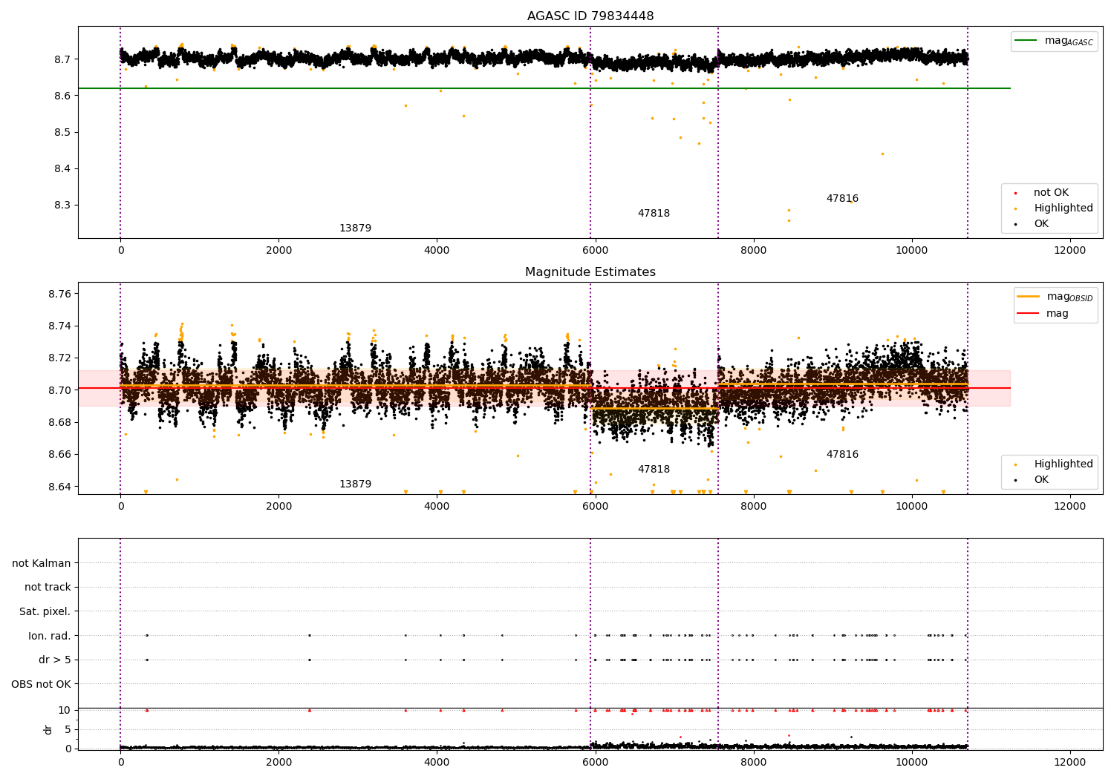Click the 8.6 y-axis tick label
Viewport: 1114px width, 779px height.
pos(62,96)
